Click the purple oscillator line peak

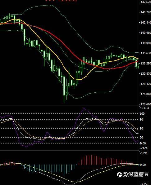click(x=84, y=108)
